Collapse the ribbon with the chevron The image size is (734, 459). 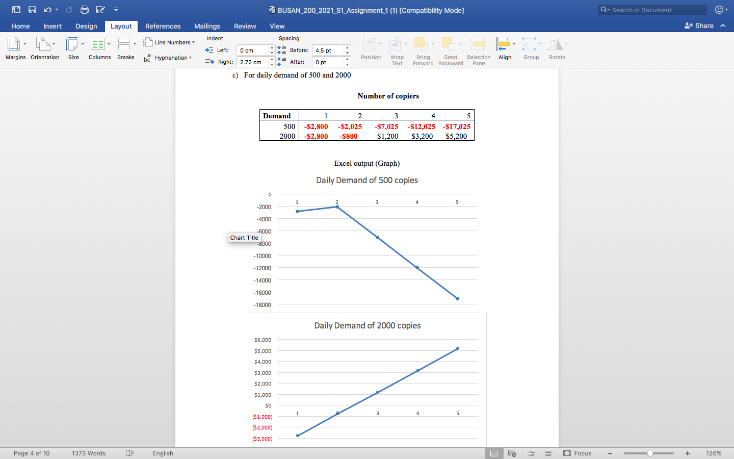point(723,25)
